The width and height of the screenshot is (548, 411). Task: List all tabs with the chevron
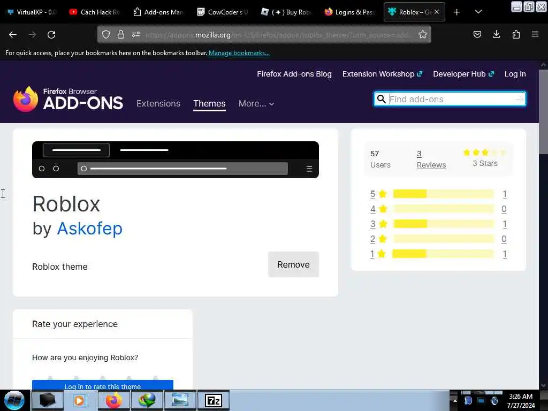478,12
